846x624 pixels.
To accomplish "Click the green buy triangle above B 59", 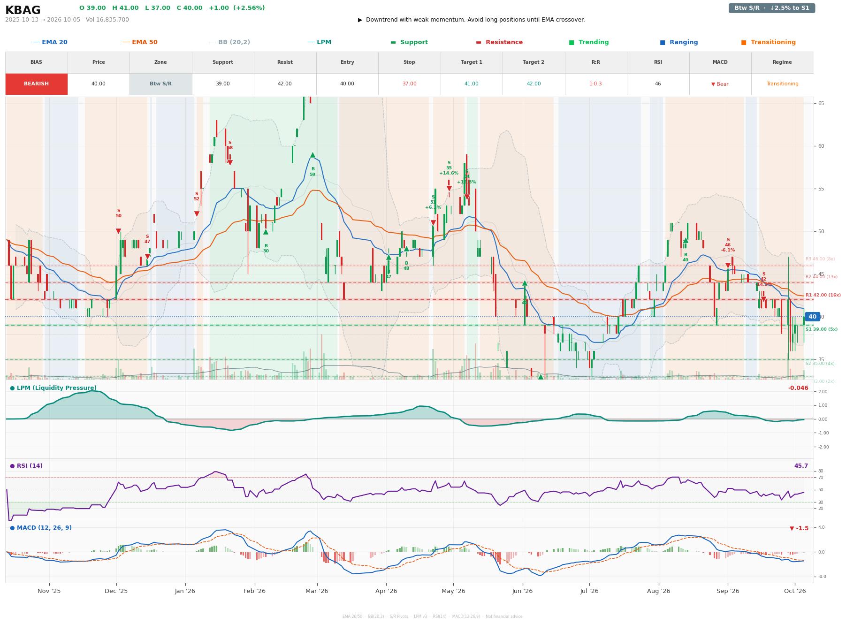I will (x=312, y=155).
